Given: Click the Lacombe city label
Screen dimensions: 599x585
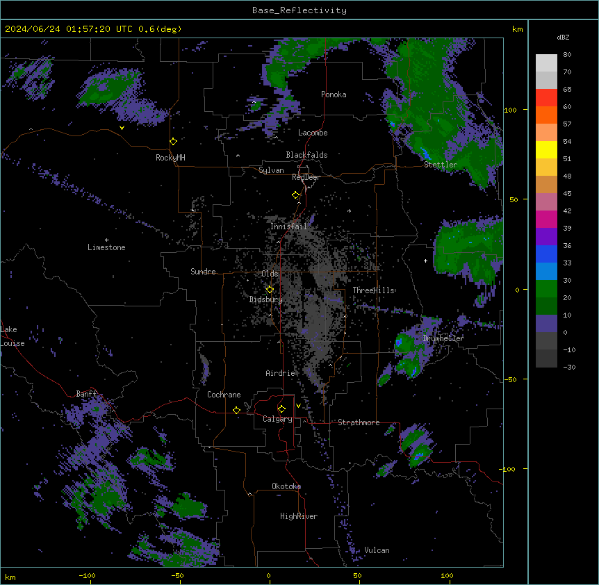Looking at the screenshot, I should coord(313,133).
